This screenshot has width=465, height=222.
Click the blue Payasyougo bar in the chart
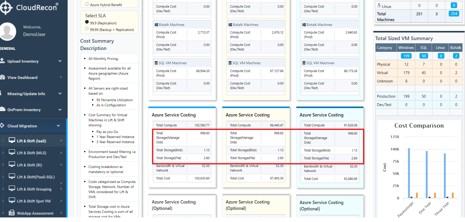point(409,173)
